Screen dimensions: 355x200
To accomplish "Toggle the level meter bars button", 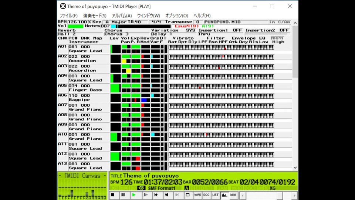I will (224, 195).
